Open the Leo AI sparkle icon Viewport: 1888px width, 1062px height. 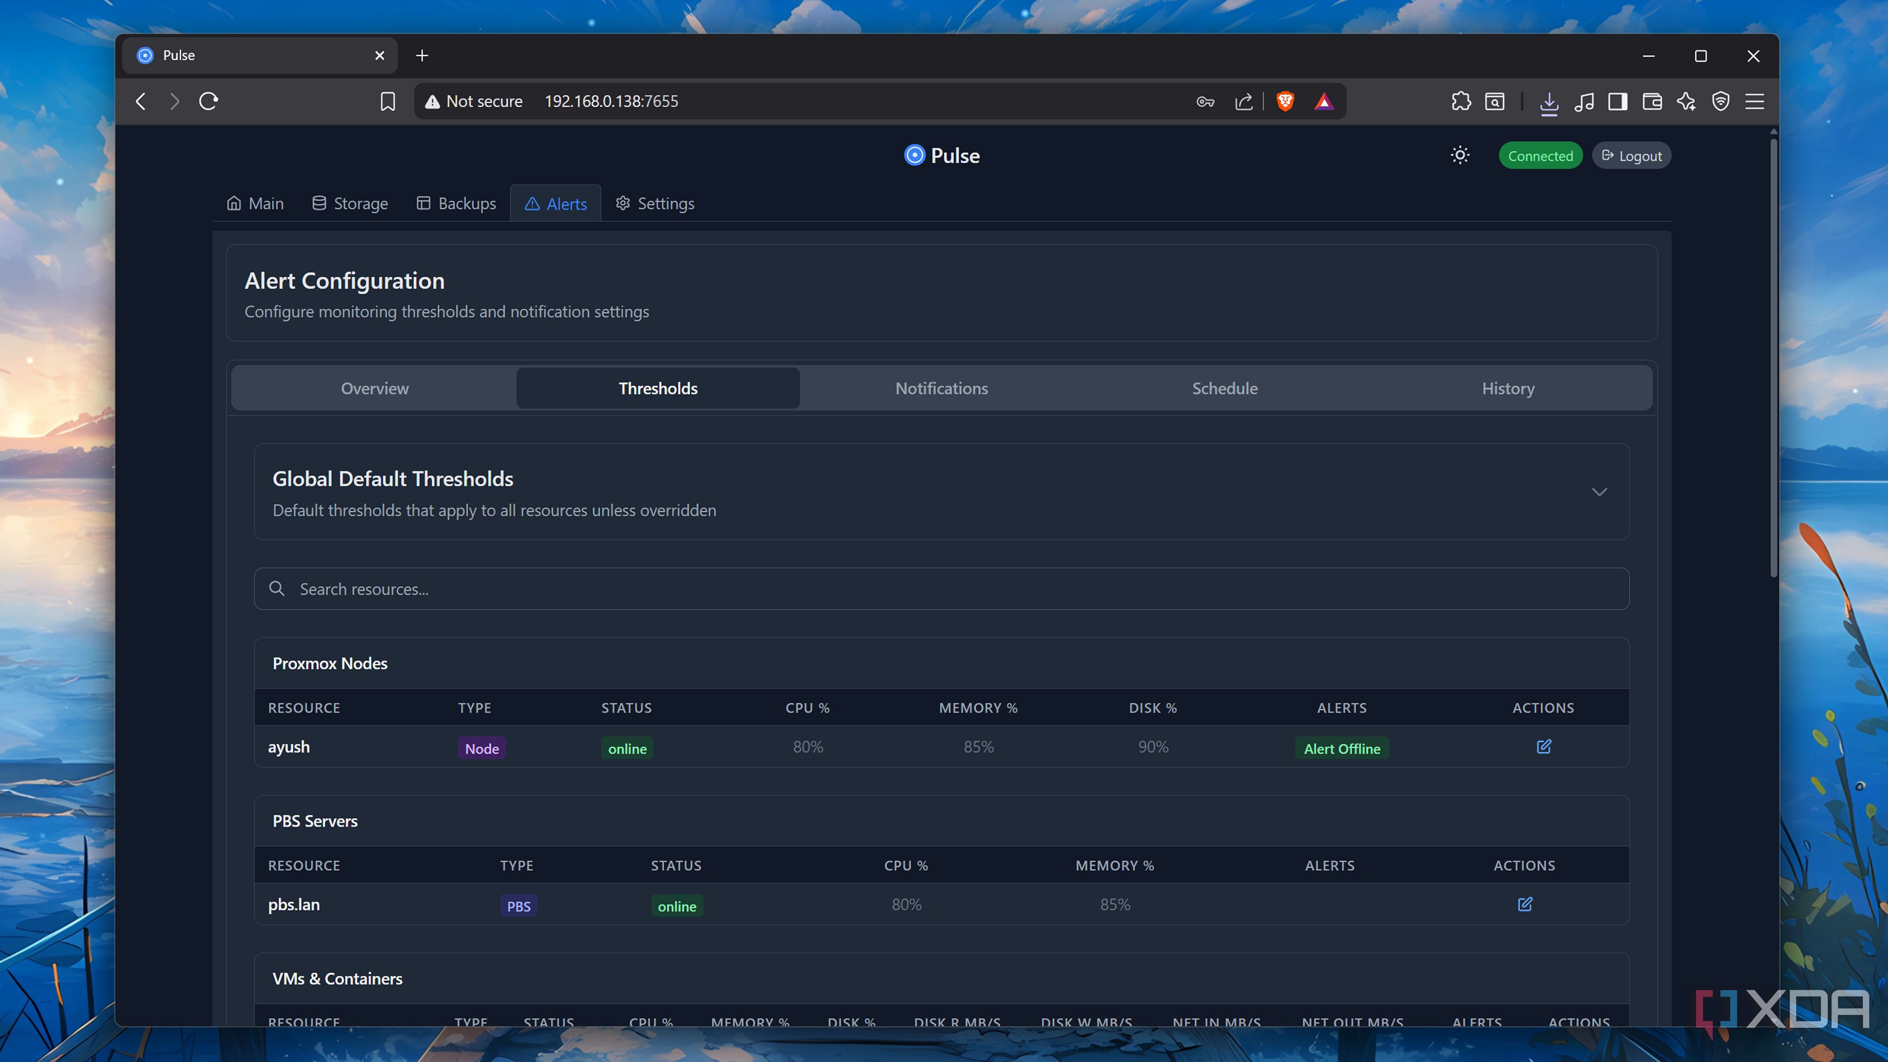[x=1686, y=101]
